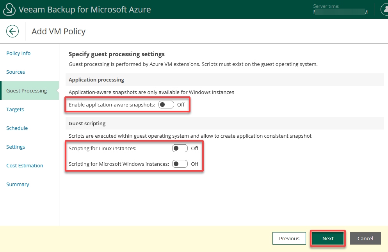Open the user account icon
Image resolution: width=388 pixels, height=252 pixels.
click(384, 9)
